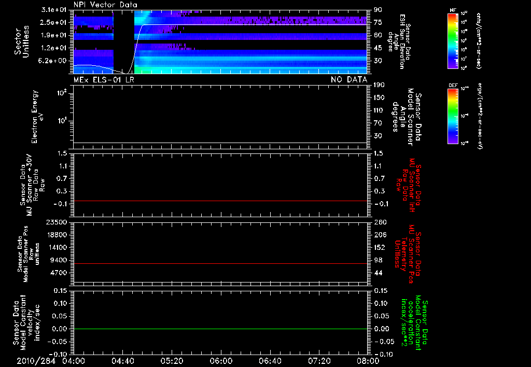The height and width of the screenshot is (367, 531).
Task: Click the 1.2e+01 sector tick label
Action: (53, 48)
